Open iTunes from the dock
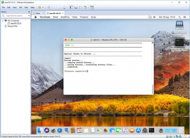This screenshot has width=190, height=138. coord(125,130)
